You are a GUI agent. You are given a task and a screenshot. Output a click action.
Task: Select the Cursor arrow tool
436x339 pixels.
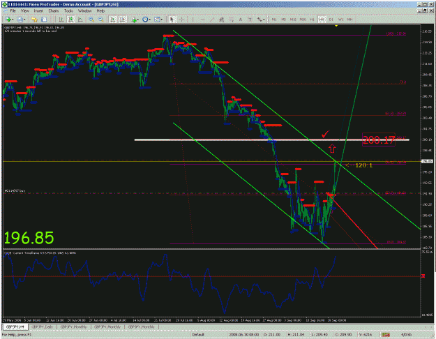(172, 20)
